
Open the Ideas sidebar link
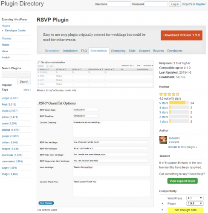click(x=5, y=51)
